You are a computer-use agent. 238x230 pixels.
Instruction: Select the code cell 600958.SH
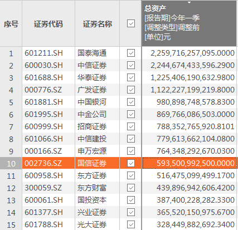[x=48, y=175]
